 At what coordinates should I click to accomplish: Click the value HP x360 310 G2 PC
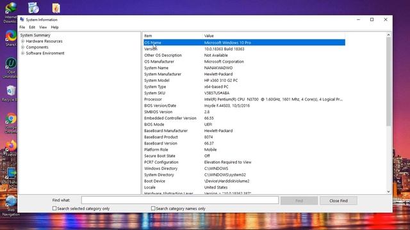pyautogui.click(x=221, y=80)
